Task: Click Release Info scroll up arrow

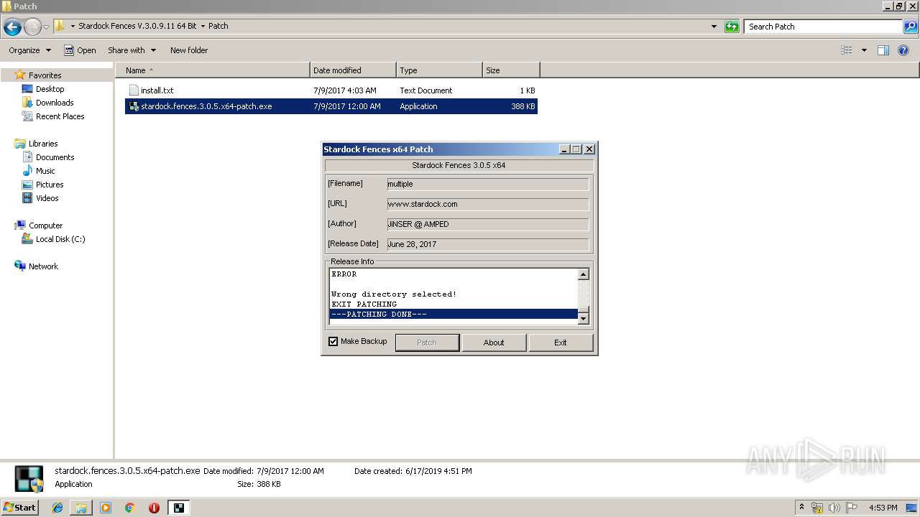Action: 584,274
